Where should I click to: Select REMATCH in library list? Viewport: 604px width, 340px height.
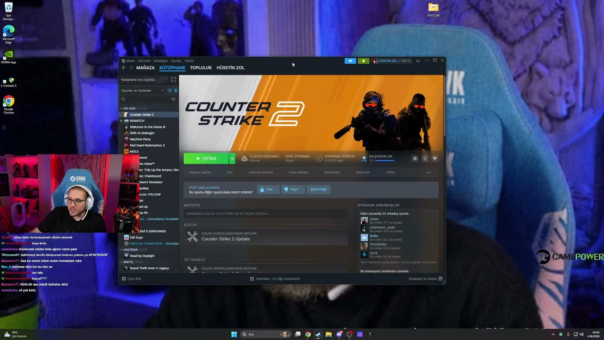(149, 121)
